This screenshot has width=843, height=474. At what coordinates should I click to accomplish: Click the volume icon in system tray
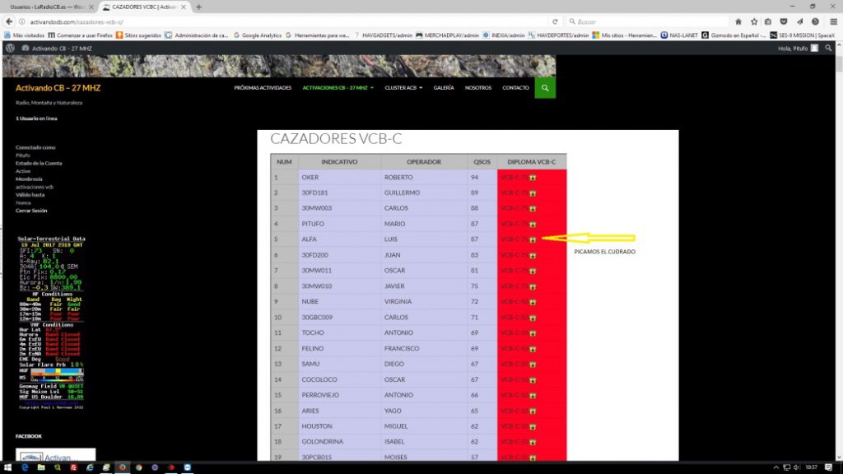796,467
